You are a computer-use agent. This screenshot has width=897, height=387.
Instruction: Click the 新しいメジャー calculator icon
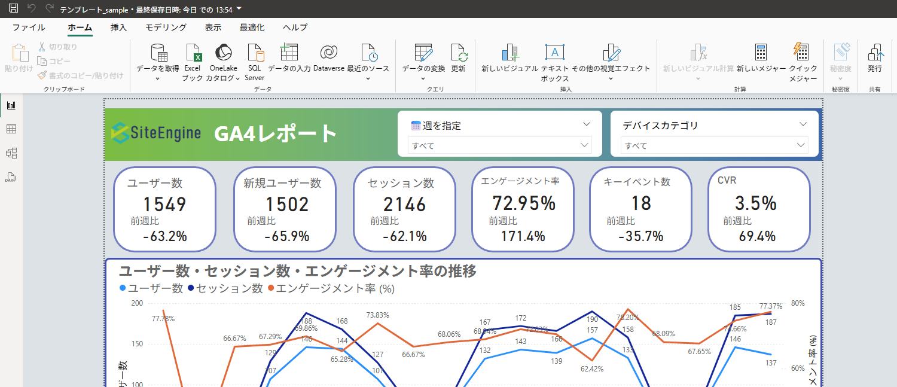pyautogui.click(x=761, y=53)
